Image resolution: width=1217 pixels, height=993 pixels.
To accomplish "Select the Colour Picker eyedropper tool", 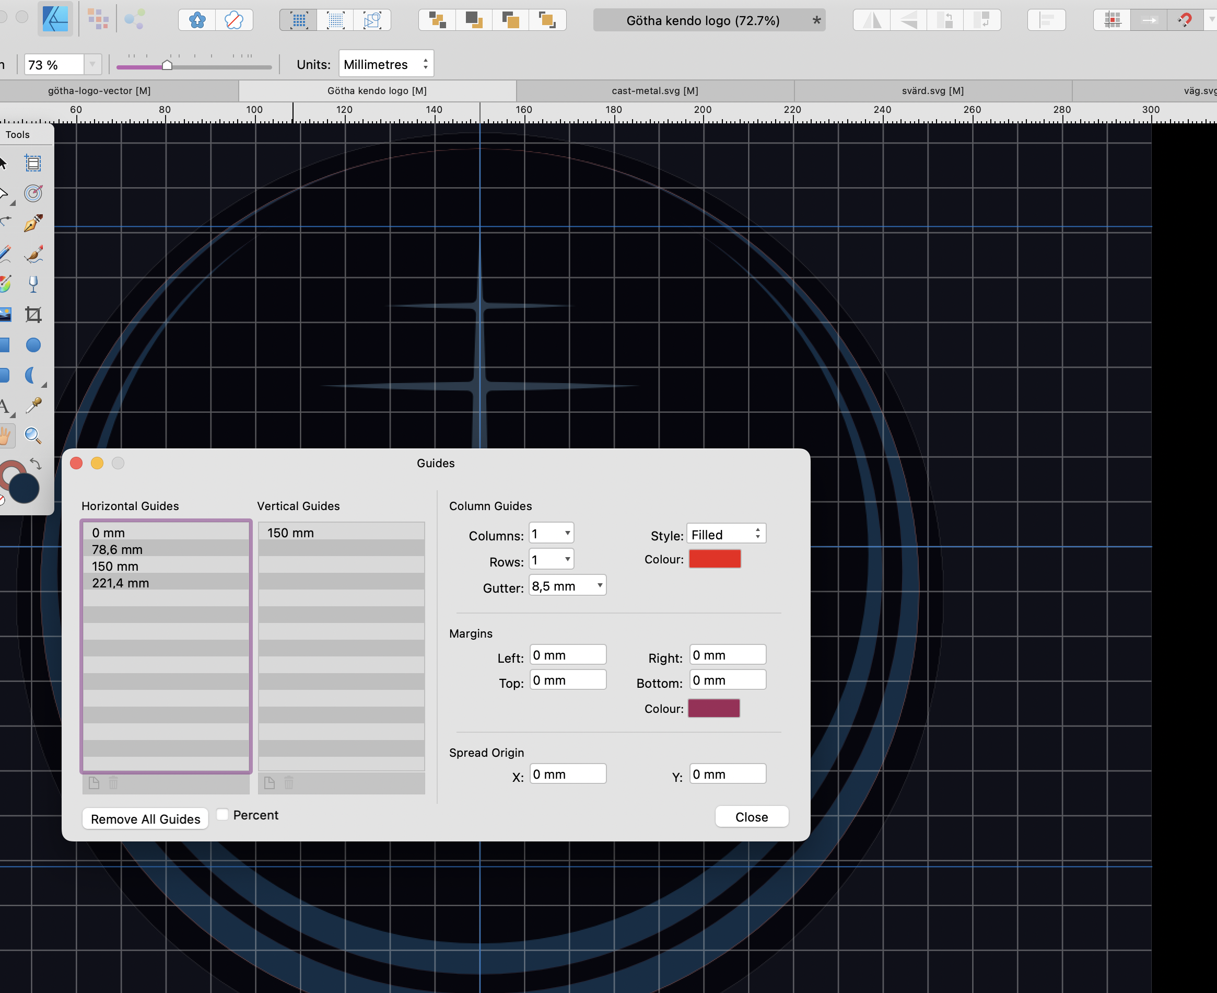I will point(33,406).
